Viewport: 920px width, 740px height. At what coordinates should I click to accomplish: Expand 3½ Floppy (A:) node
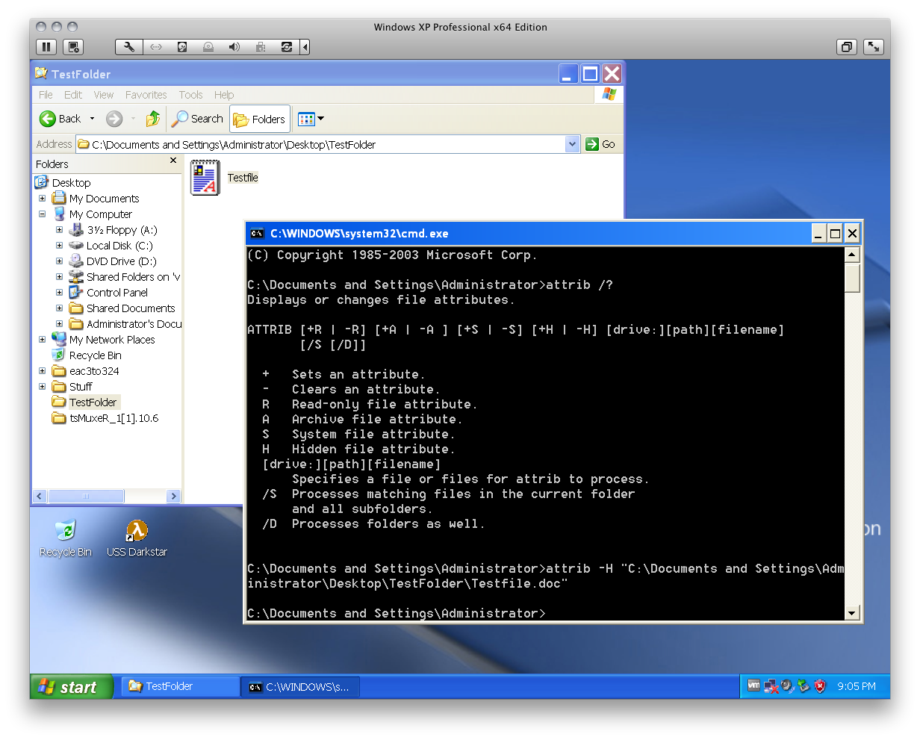click(x=59, y=230)
